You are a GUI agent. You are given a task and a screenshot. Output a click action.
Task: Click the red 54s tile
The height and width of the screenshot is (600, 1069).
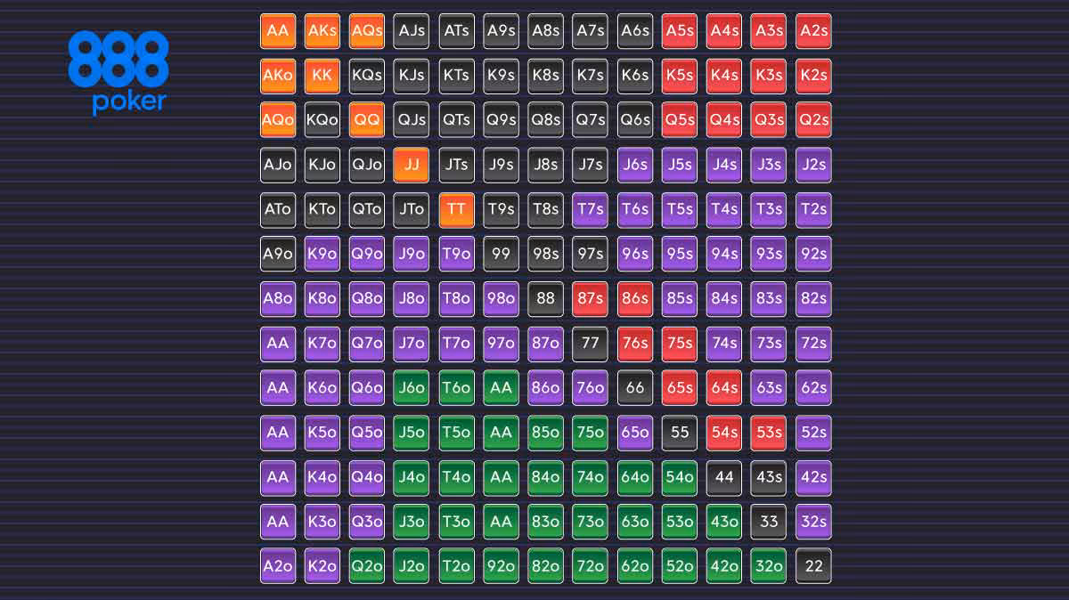[724, 432]
